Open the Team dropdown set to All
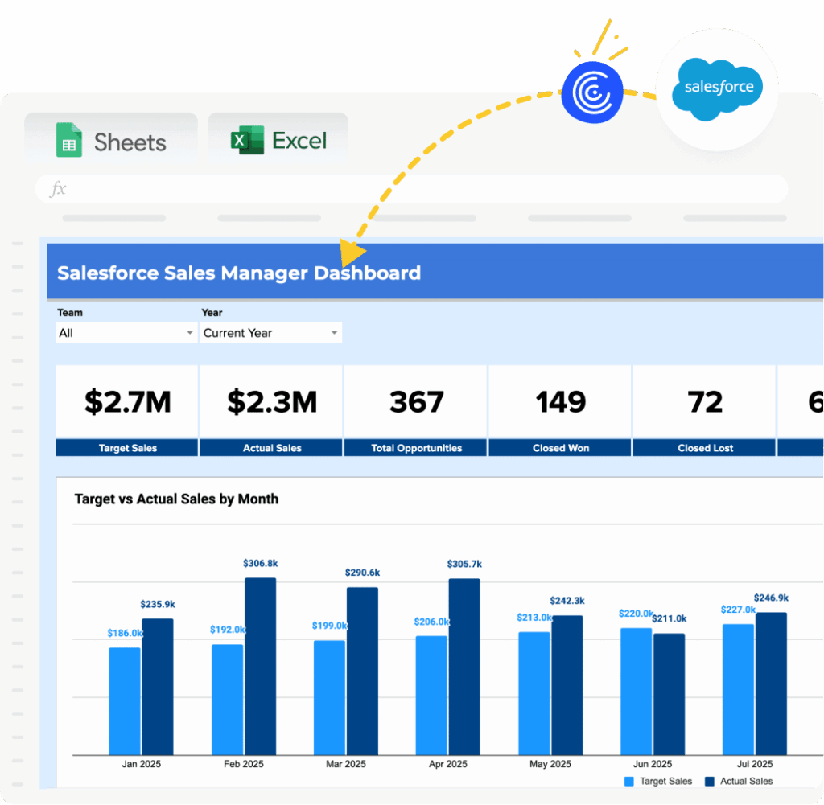Screen dimensions: 824x805 point(126,333)
